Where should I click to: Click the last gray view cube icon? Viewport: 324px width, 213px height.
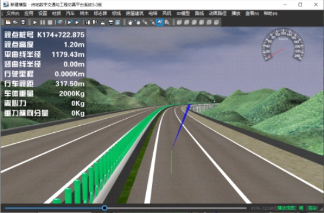217,22
